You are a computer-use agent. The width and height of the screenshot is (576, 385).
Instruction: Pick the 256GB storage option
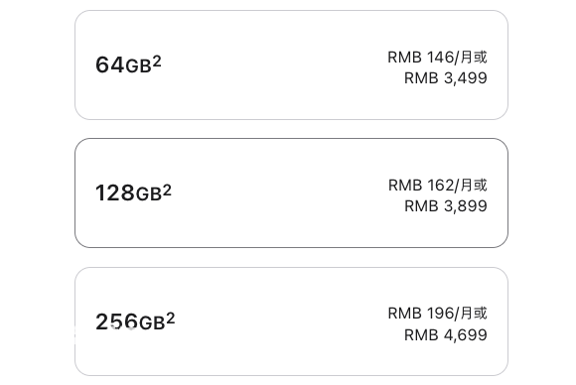coord(291,321)
